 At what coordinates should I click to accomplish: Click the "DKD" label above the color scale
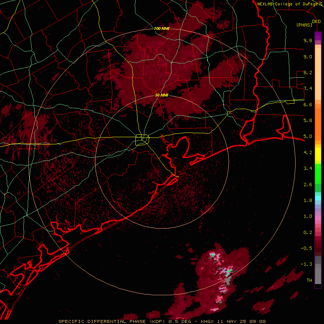tap(316, 21)
